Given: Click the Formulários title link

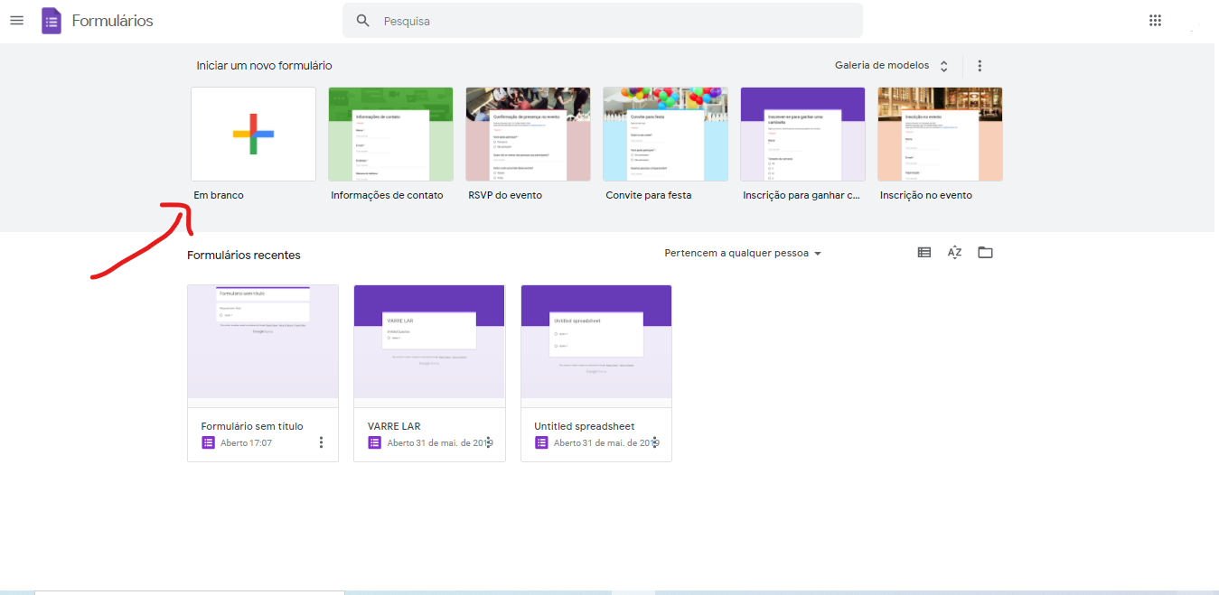Looking at the screenshot, I should 113,21.
